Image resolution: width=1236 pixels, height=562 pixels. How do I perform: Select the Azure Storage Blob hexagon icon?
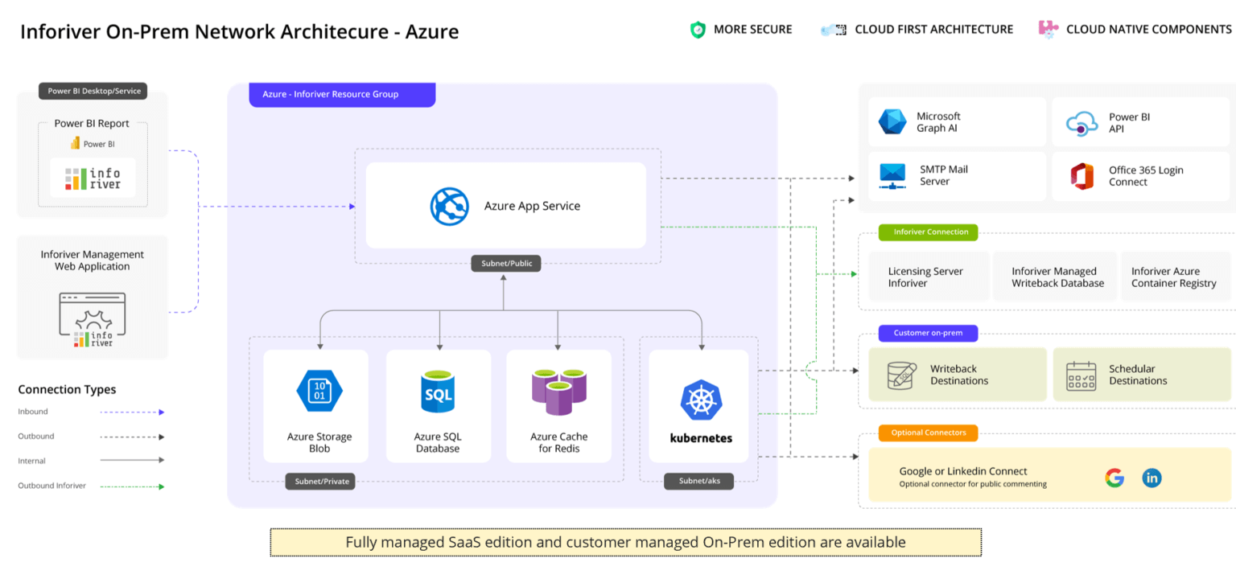[319, 392]
